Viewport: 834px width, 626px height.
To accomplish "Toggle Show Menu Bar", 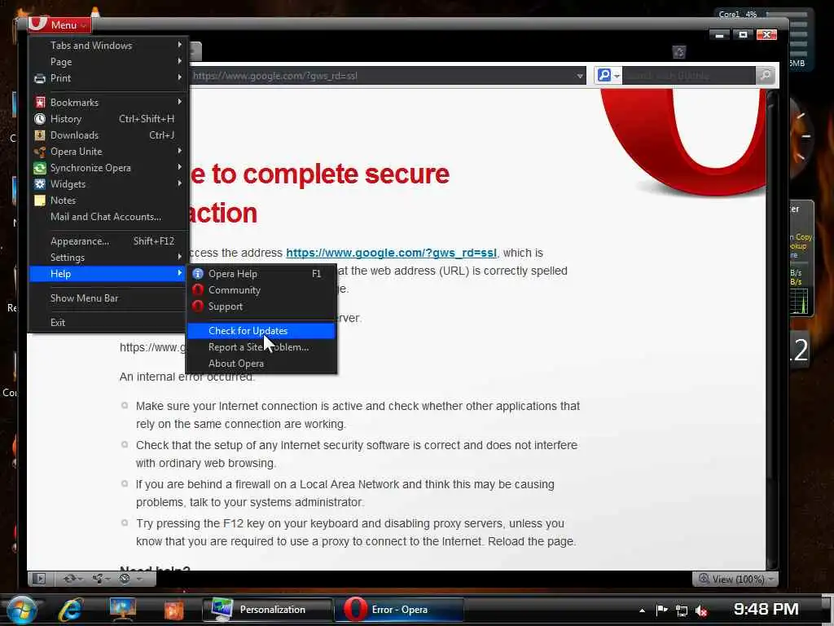I will pos(108,298).
